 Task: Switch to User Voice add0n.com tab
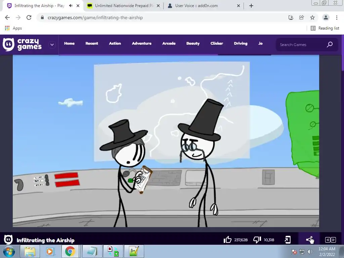pyautogui.click(x=196, y=6)
